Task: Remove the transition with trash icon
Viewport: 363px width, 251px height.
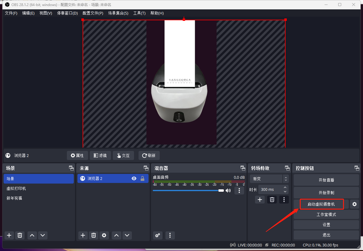Action: pos(272,200)
